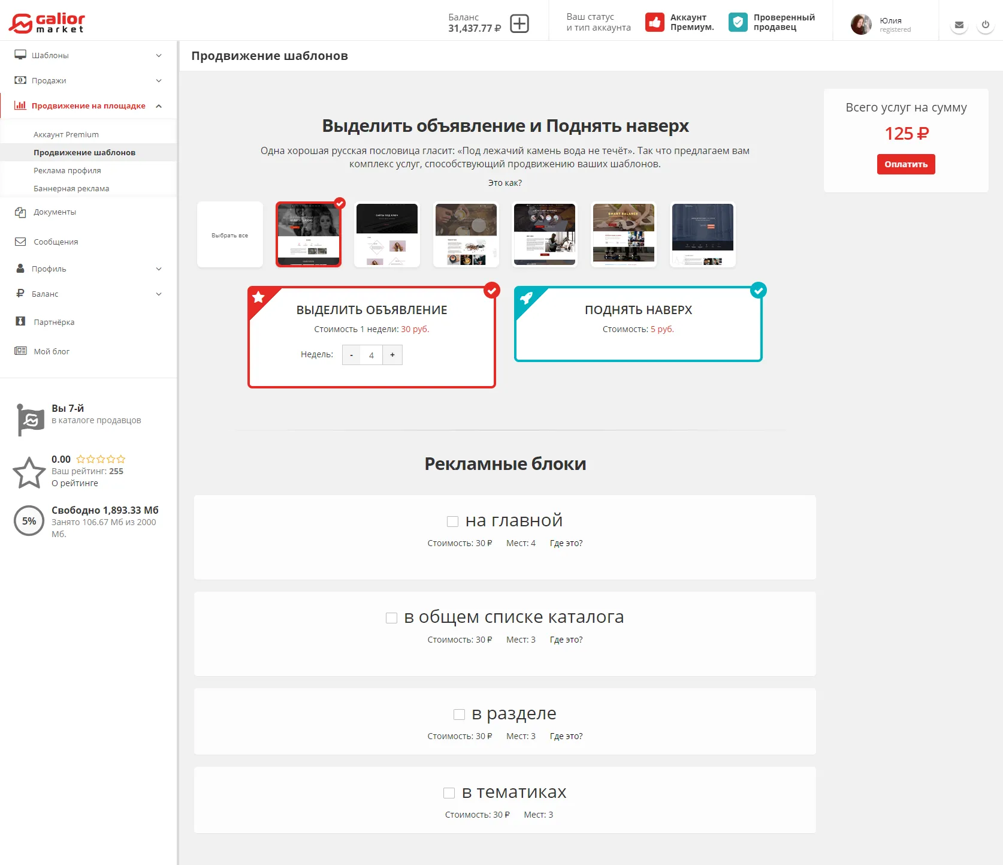Open messages via envelope icon in header
Image resolution: width=1003 pixels, height=865 pixels.
[959, 25]
